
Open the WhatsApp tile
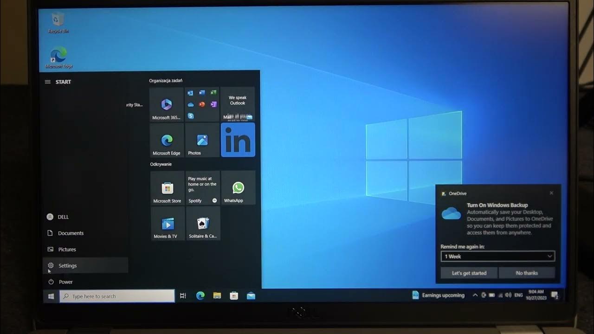(238, 188)
